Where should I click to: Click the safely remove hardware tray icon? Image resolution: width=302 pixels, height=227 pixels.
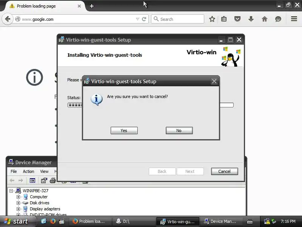tap(274, 221)
